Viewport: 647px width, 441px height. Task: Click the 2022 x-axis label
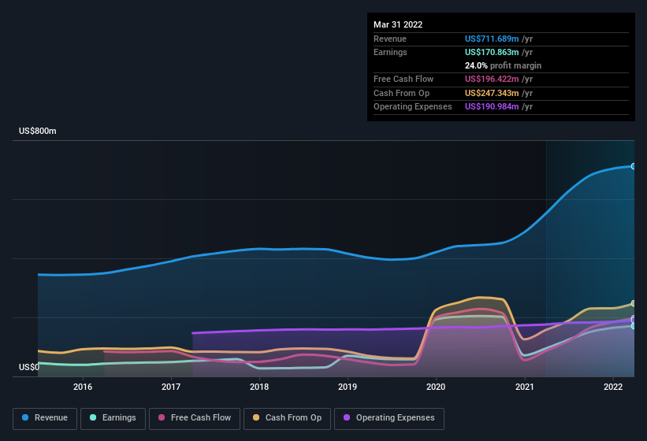pos(613,387)
